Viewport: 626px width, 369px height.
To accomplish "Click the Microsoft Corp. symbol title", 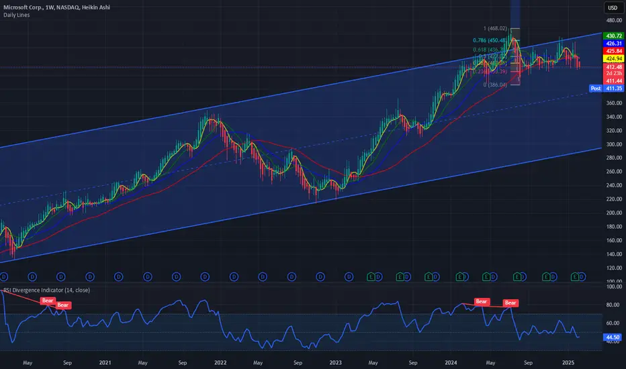I will coord(56,7).
